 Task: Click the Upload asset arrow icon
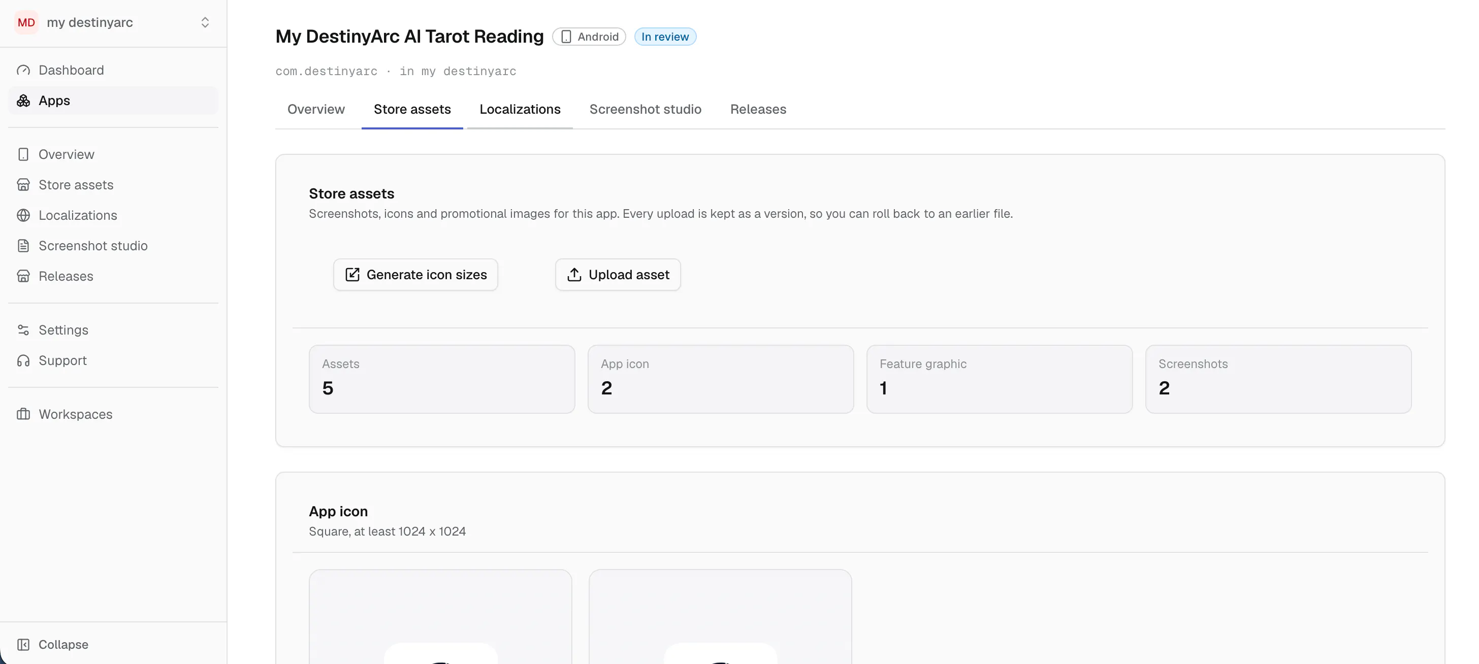pos(574,275)
